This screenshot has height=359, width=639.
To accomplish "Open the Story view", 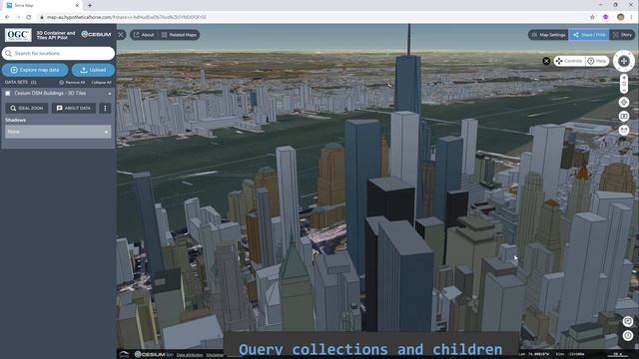I will tap(622, 35).
